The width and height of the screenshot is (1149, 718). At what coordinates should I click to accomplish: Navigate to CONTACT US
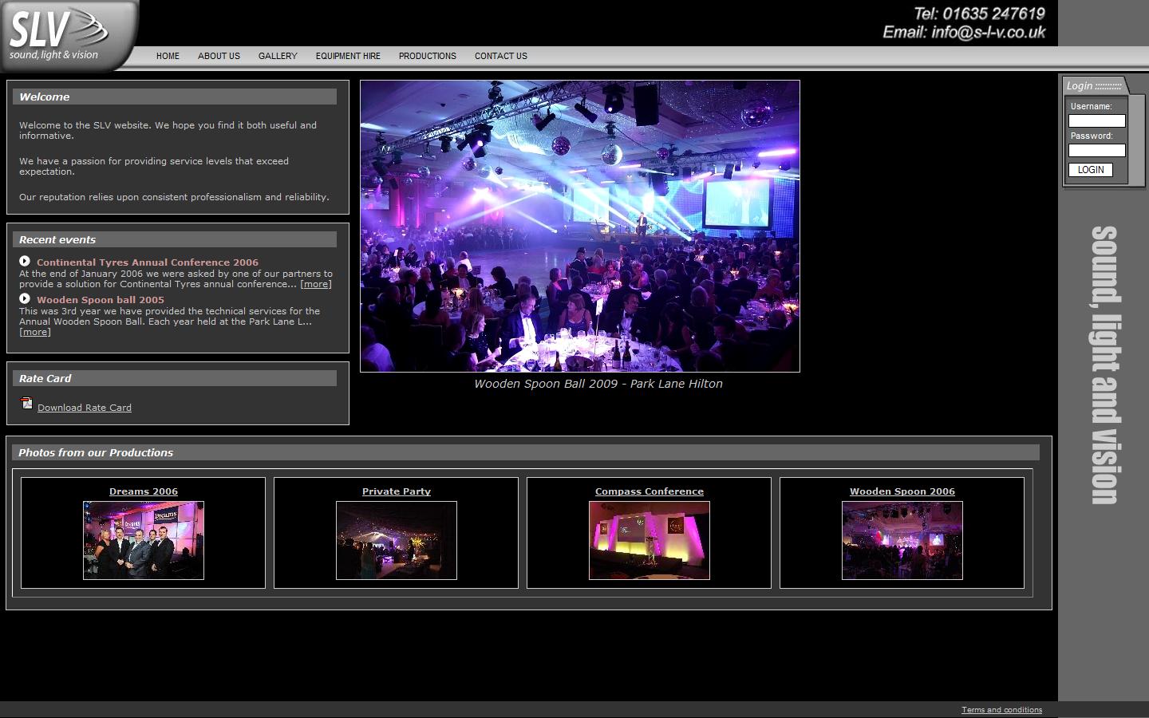pyautogui.click(x=501, y=56)
